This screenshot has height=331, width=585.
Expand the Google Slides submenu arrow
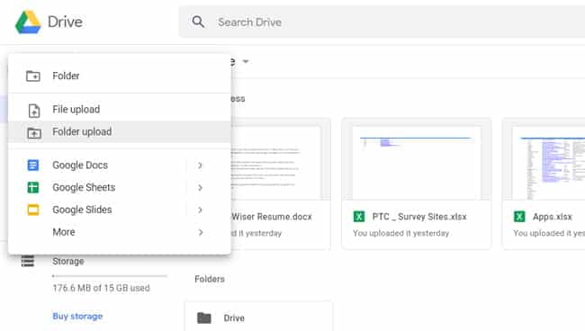[x=201, y=210]
